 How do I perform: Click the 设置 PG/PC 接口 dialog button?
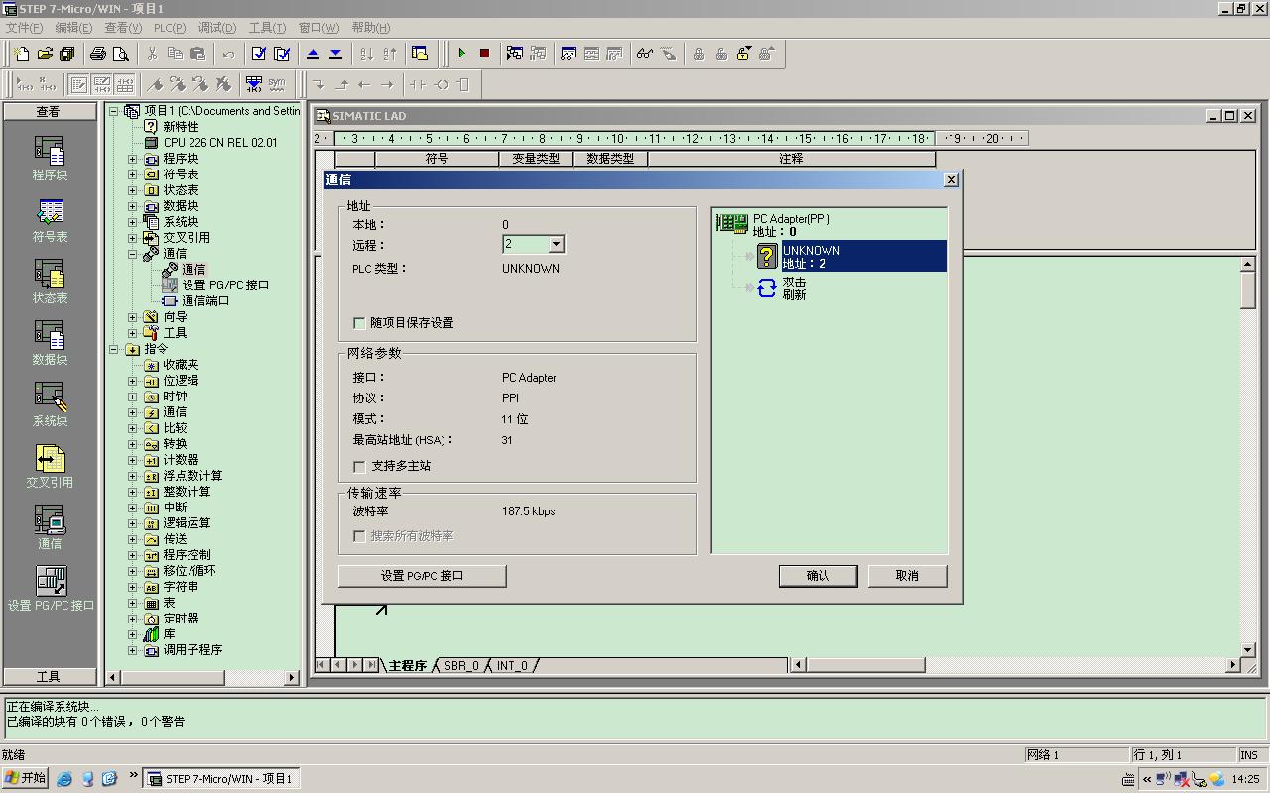click(x=423, y=576)
